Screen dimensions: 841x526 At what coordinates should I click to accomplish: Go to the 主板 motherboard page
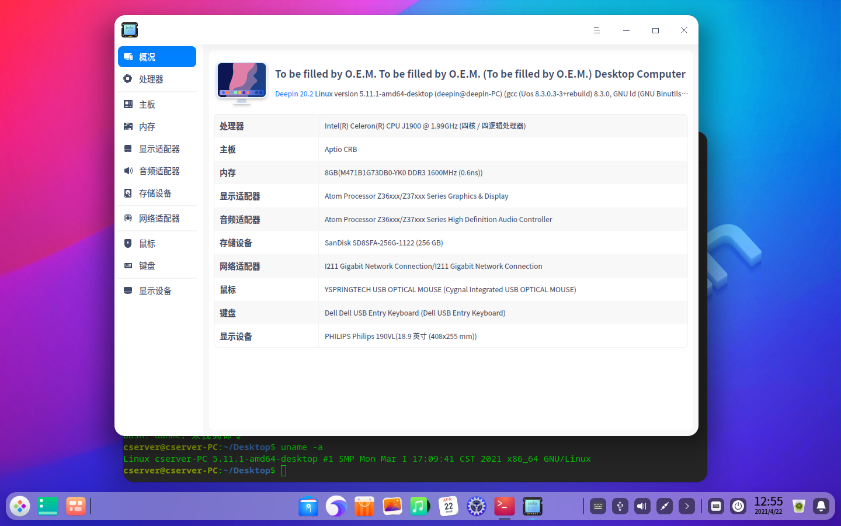coord(157,104)
